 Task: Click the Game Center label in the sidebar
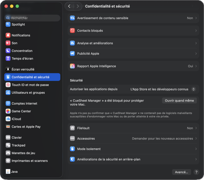pyautogui.click(x=21, y=111)
